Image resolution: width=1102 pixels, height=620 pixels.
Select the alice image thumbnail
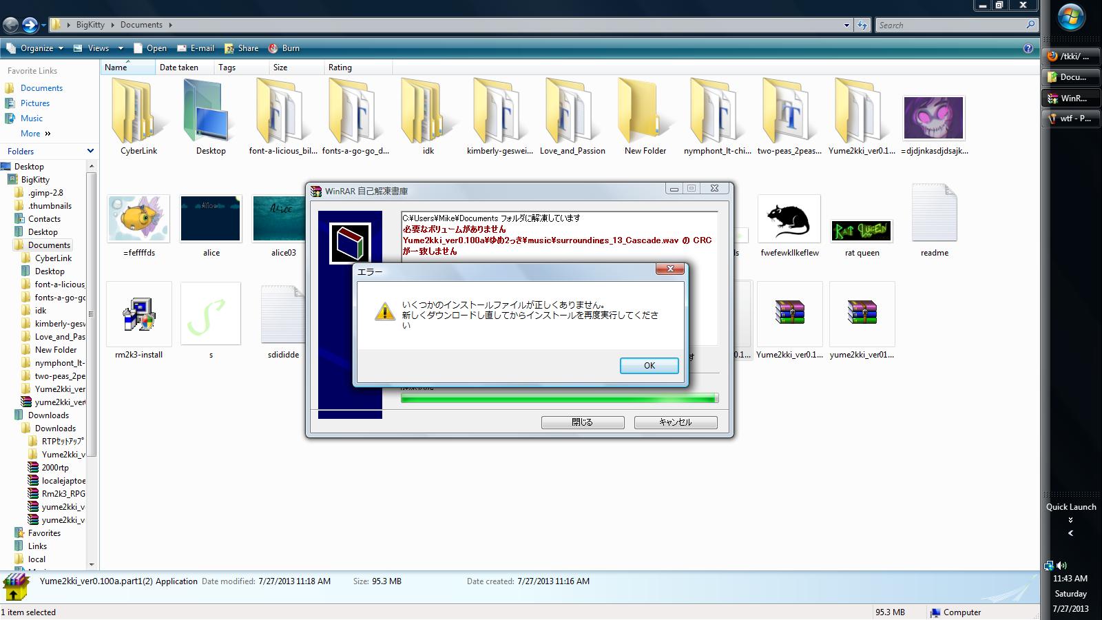point(211,218)
